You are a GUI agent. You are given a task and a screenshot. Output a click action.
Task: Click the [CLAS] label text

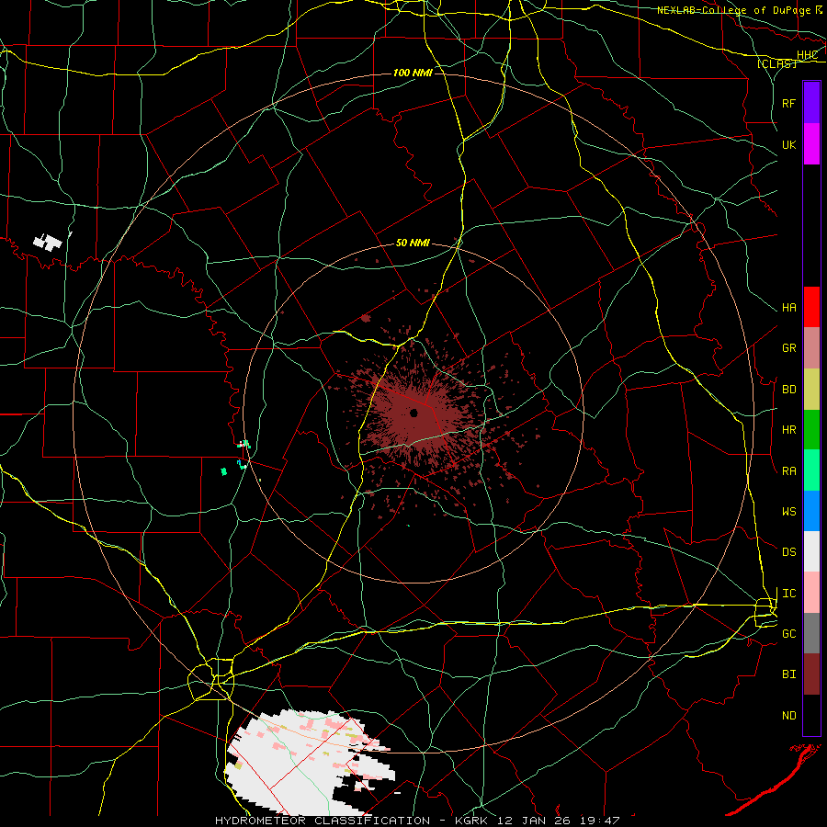776,63
